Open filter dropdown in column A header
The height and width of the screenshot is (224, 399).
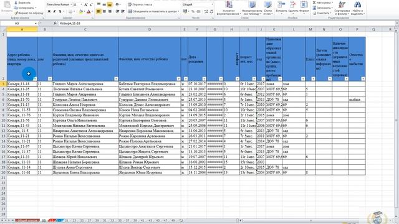pyautogui.click(x=35, y=79)
